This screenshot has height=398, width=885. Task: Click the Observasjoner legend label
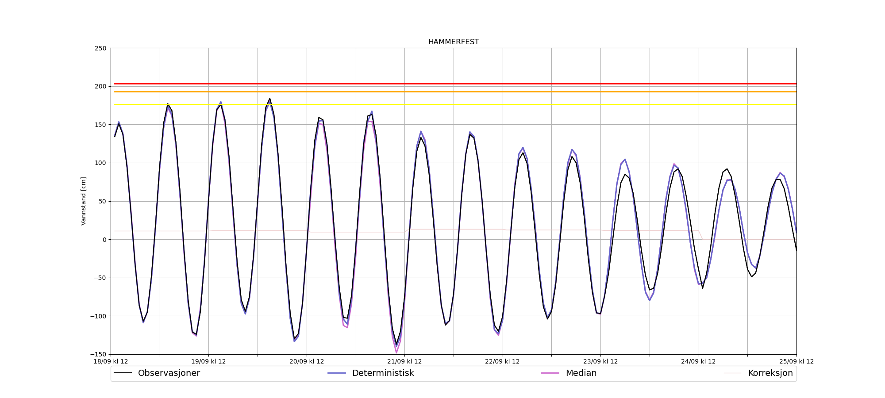[169, 373]
